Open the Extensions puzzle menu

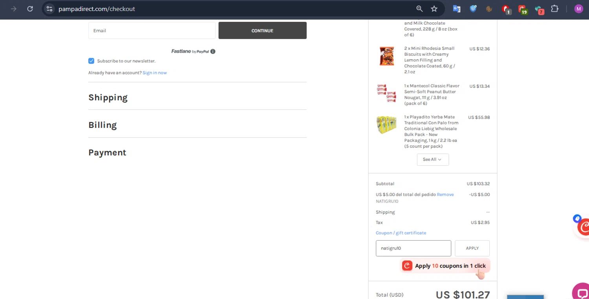(554, 9)
